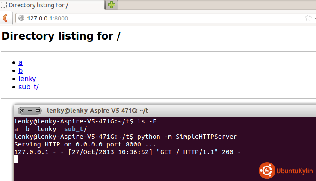Screen dimensions: 316x181
Task: Click the tab's page favicon placeholder
Action: click(4, 5)
